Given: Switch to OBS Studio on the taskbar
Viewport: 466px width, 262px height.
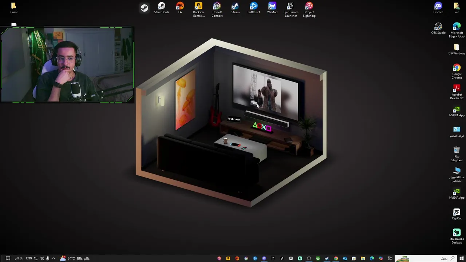Looking at the screenshot, I should [309, 258].
